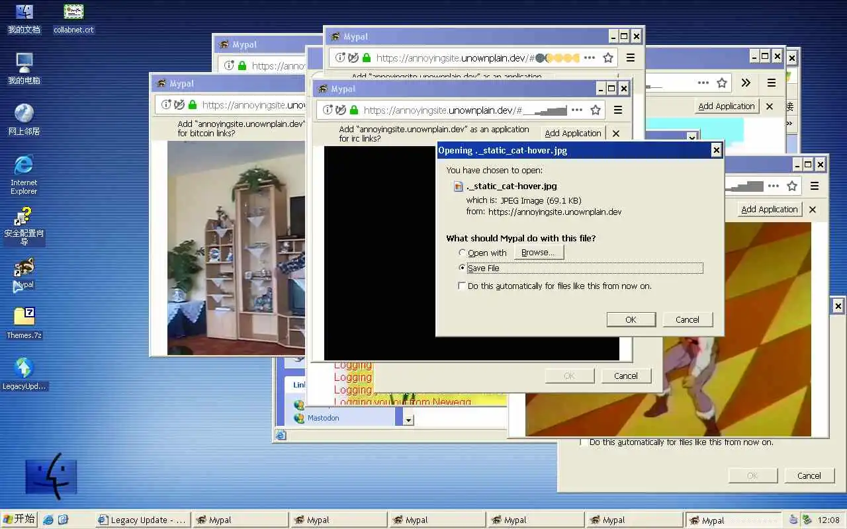Viewport: 847px width, 529px height.
Task: Click cartoon video in right Mypal window
Action: click(x=668, y=329)
